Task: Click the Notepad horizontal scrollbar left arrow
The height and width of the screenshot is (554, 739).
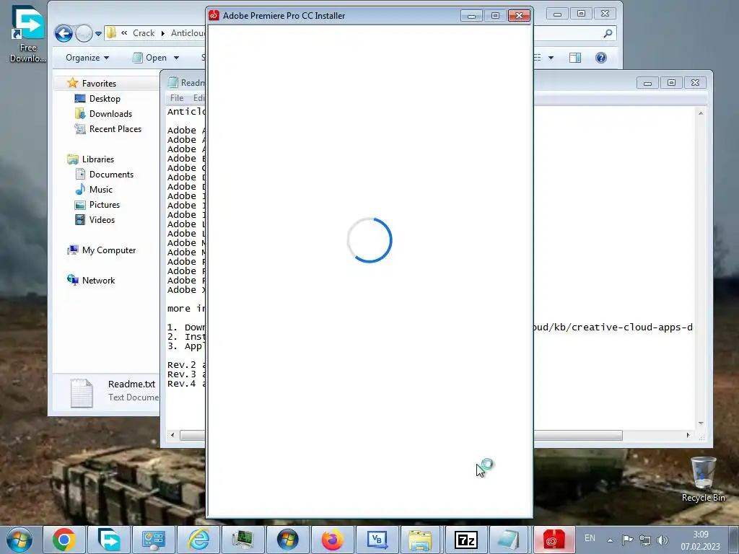Action: click(x=172, y=435)
